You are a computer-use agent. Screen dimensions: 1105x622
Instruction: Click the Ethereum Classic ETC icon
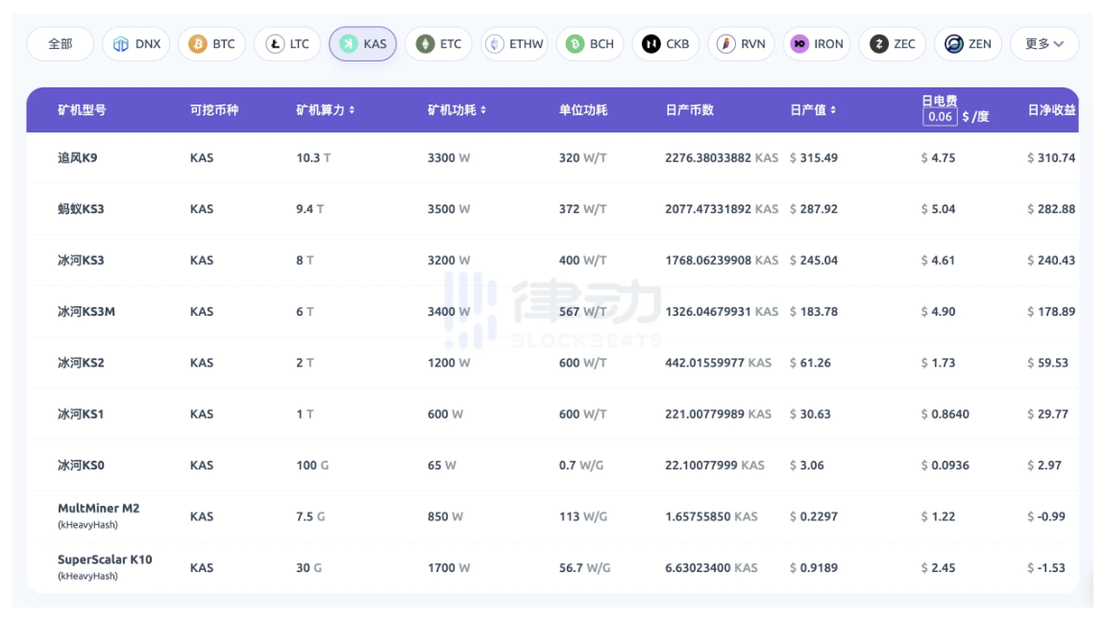tap(425, 44)
